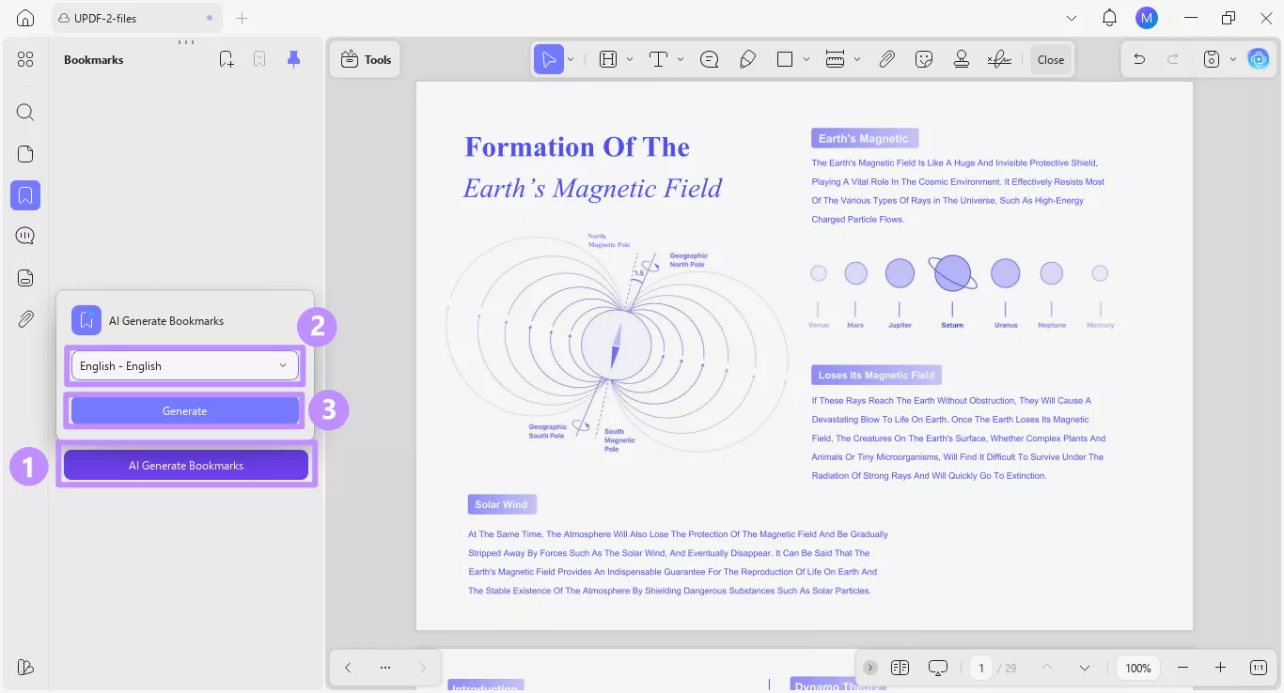The width and height of the screenshot is (1284, 693).
Task: Switch the page display layout mode
Action: [x=900, y=668]
